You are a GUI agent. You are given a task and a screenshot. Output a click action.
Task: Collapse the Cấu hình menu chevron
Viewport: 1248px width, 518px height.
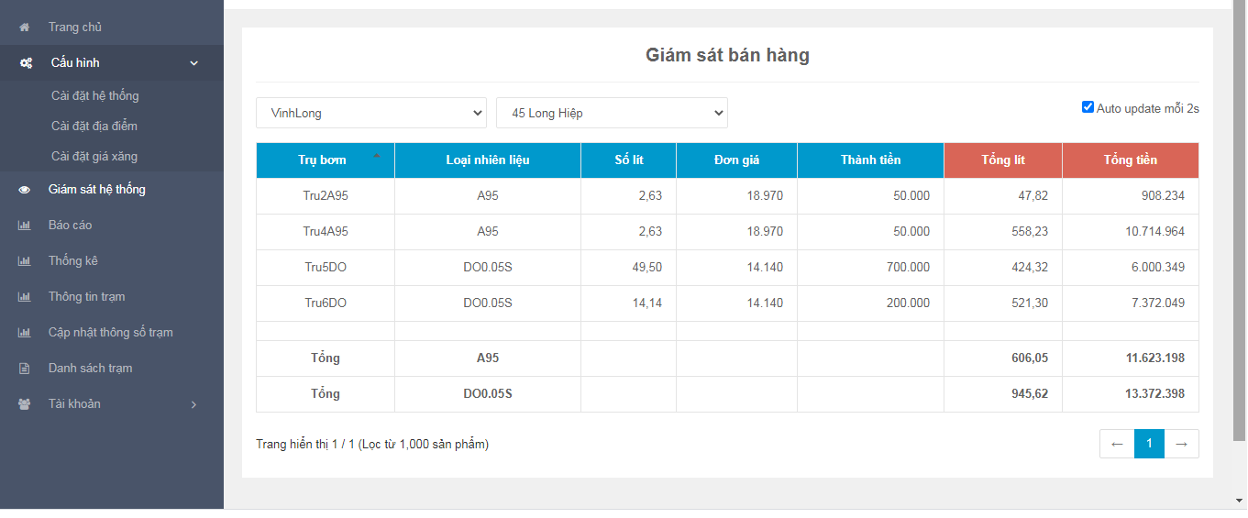(x=193, y=63)
